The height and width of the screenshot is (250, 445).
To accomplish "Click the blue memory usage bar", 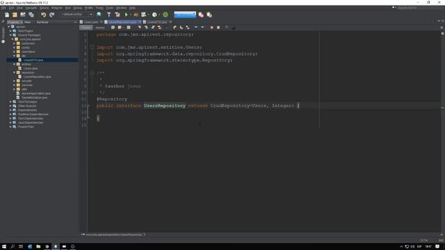I will pos(185,14).
